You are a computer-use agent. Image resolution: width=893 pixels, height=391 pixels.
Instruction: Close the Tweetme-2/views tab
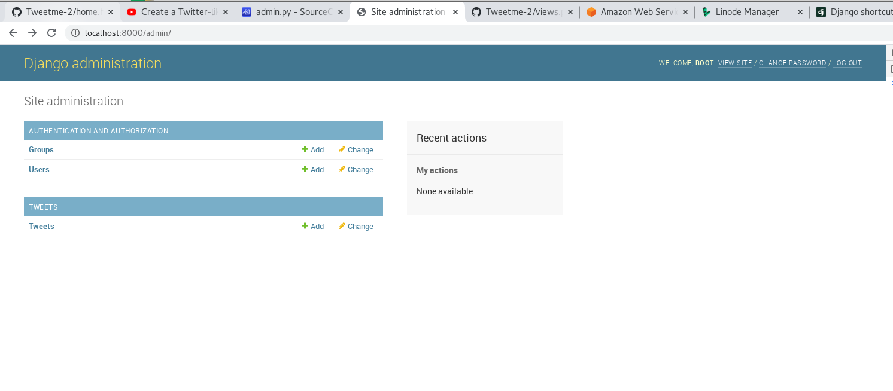(x=570, y=12)
